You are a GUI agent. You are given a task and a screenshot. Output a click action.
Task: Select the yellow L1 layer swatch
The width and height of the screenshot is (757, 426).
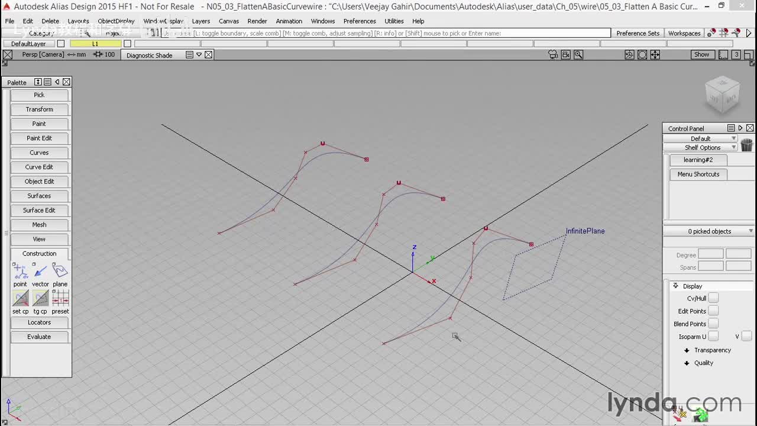pyautogui.click(x=95, y=44)
